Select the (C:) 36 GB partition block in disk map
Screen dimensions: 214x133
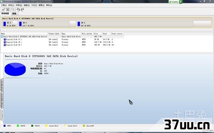coord(10,24)
